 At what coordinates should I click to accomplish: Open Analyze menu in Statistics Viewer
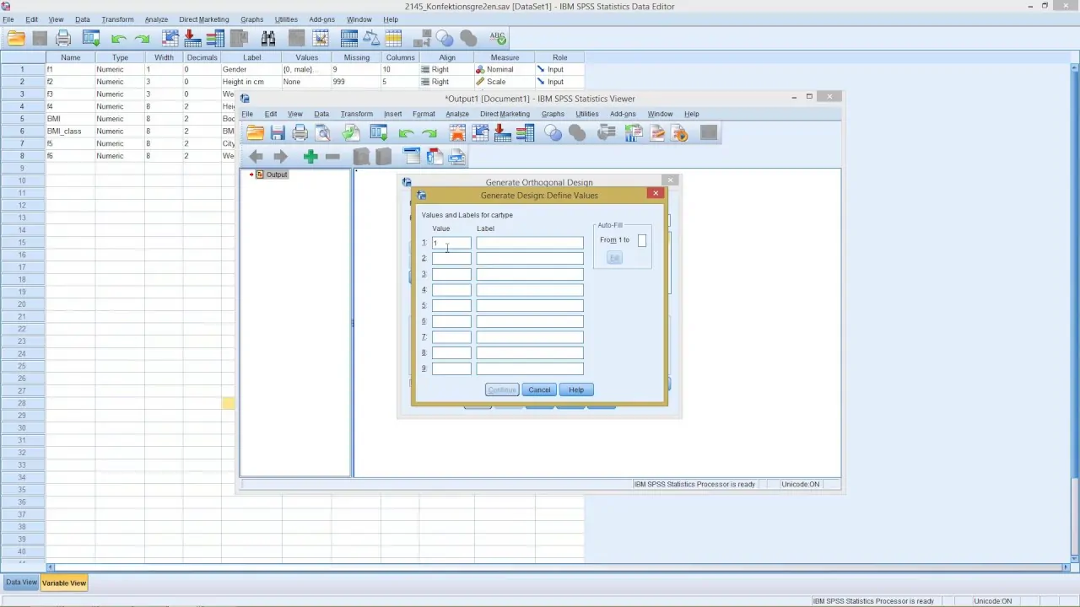click(x=456, y=114)
